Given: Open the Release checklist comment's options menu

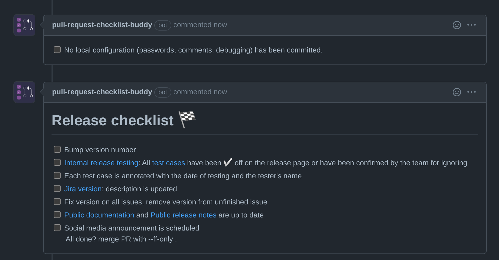Looking at the screenshot, I should [x=472, y=92].
